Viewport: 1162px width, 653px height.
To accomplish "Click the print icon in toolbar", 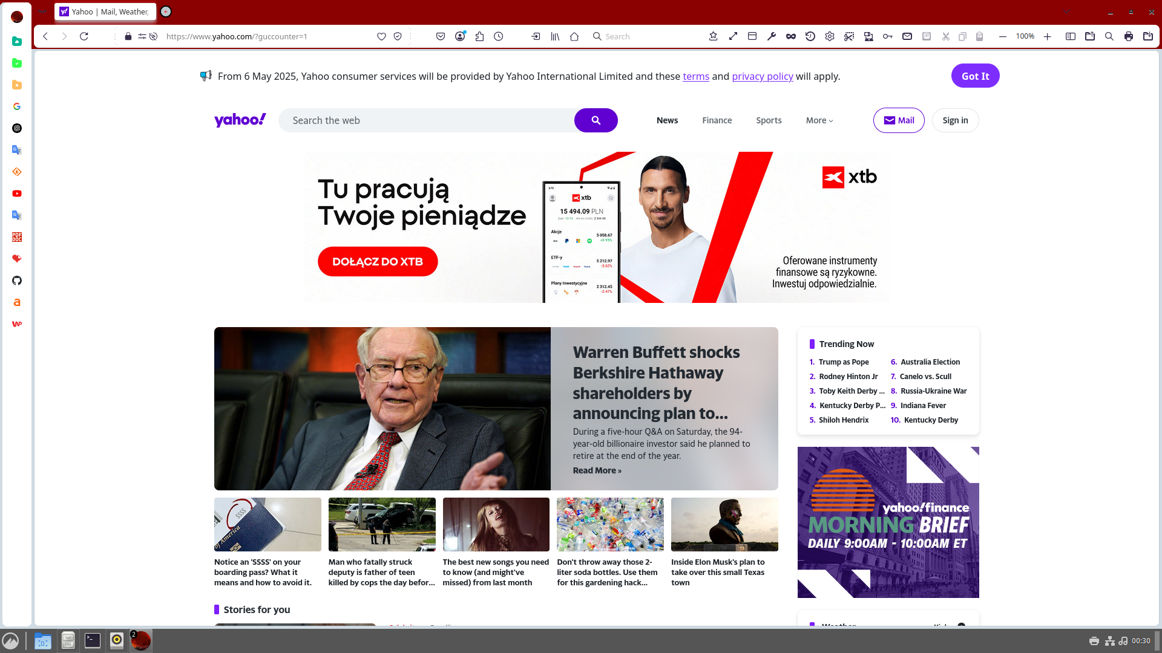I will point(1128,36).
